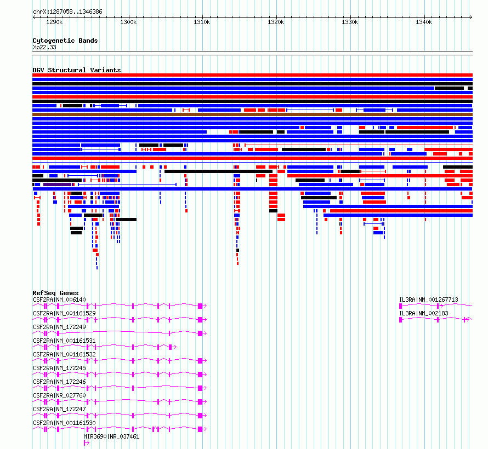The image size is (488, 449).
Task: Select the CSF2RA|NM_172246 transcript label
Action: coord(59,382)
